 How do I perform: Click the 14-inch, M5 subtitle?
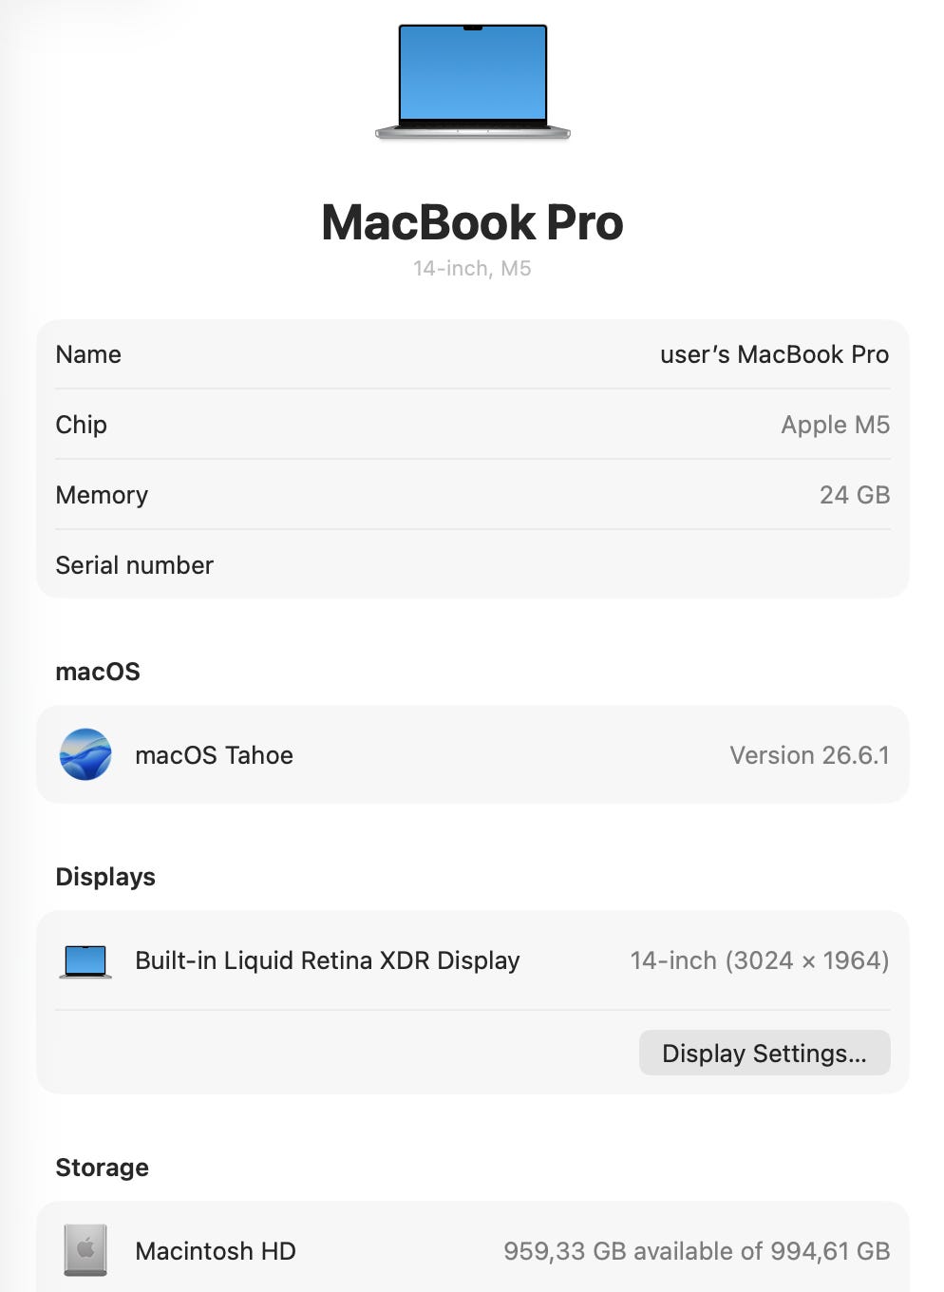click(x=472, y=268)
